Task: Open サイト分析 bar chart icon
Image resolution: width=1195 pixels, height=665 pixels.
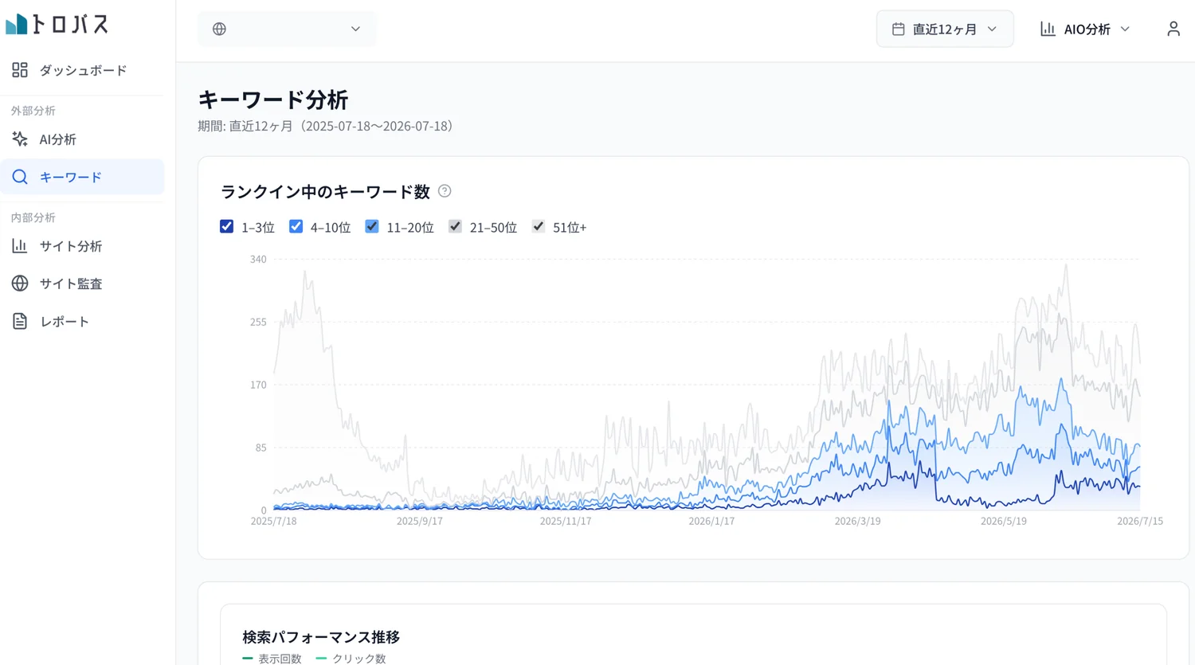Action: [20, 246]
